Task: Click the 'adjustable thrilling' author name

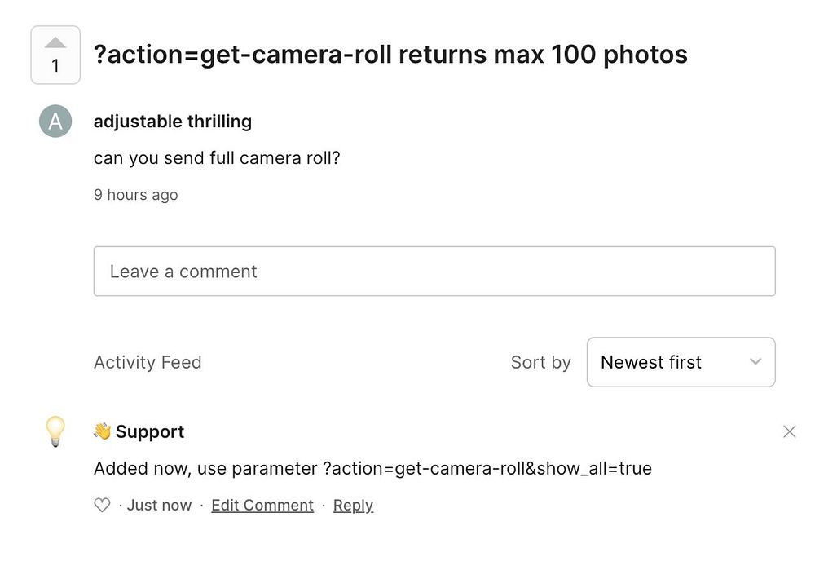Action: (x=173, y=122)
